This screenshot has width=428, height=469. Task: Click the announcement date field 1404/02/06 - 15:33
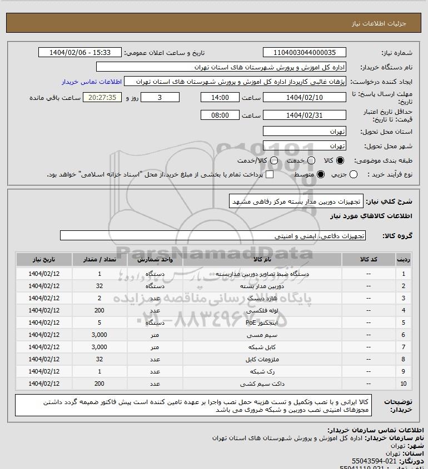tap(80, 52)
